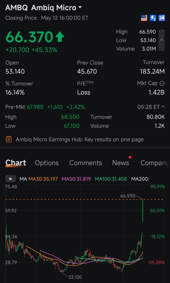The height and width of the screenshot is (283, 170).
Task: Select the Chart tab
Action: [x=16, y=163]
